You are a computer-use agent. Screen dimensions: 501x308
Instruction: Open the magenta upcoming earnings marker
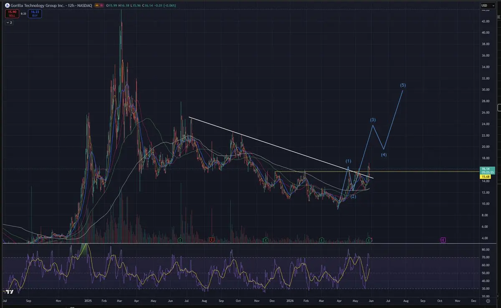[x=443, y=240]
